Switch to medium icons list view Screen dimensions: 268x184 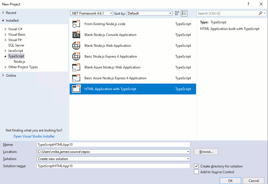click(184, 13)
